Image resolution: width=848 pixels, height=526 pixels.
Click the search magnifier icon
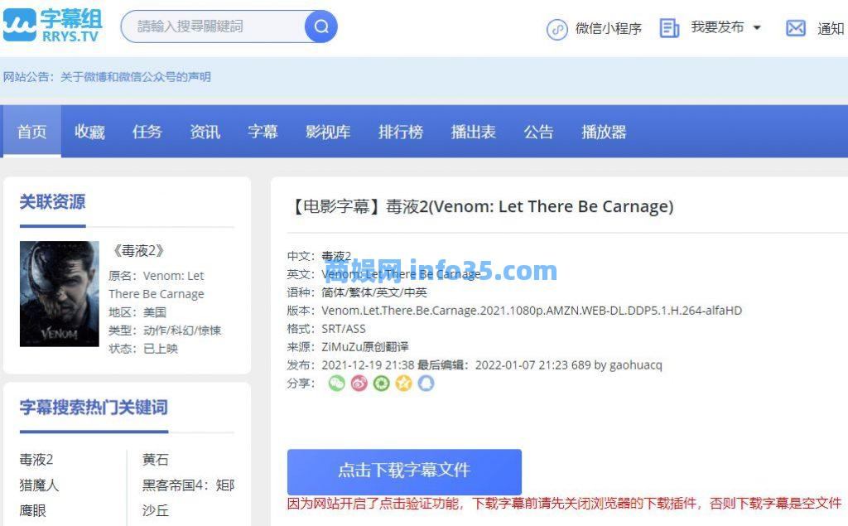(x=320, y=26)
